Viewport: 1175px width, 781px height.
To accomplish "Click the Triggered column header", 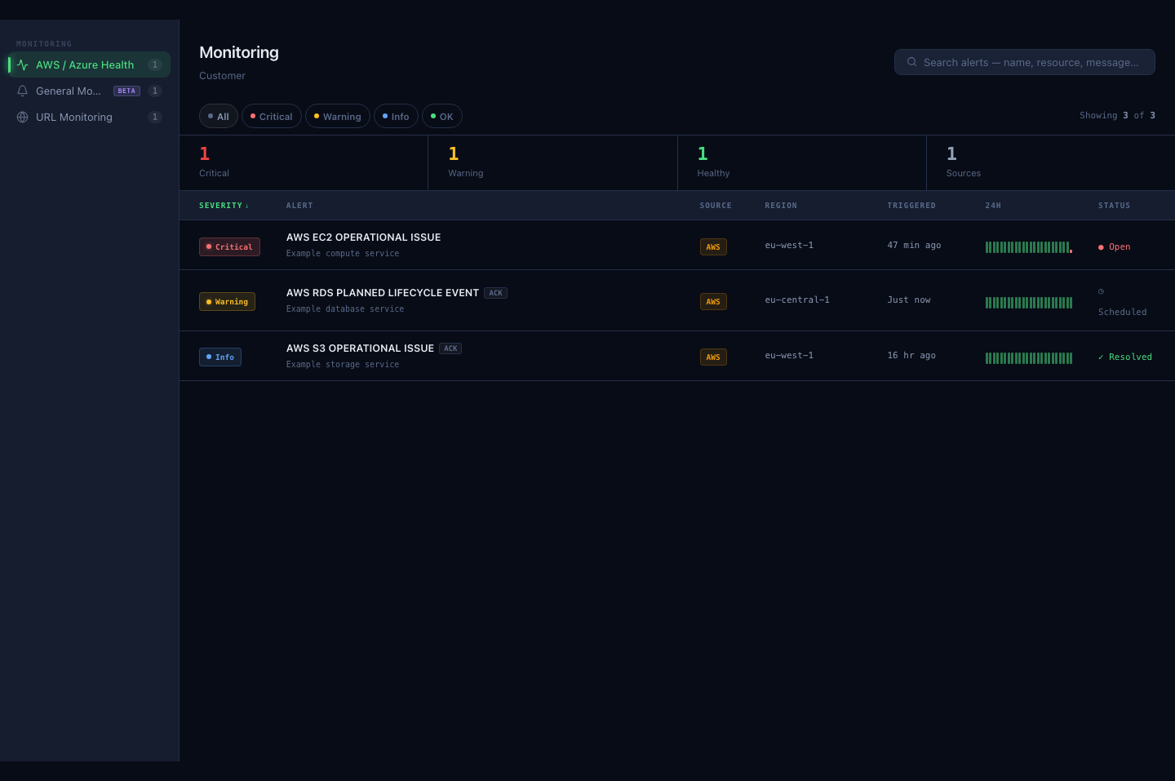I will 911,206.
